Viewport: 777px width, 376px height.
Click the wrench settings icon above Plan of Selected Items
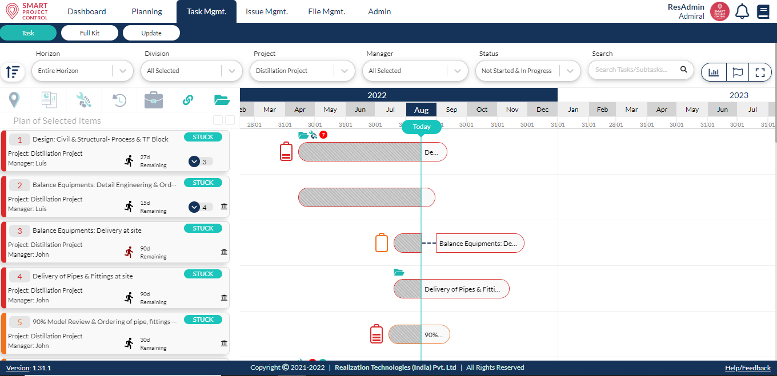83,99
